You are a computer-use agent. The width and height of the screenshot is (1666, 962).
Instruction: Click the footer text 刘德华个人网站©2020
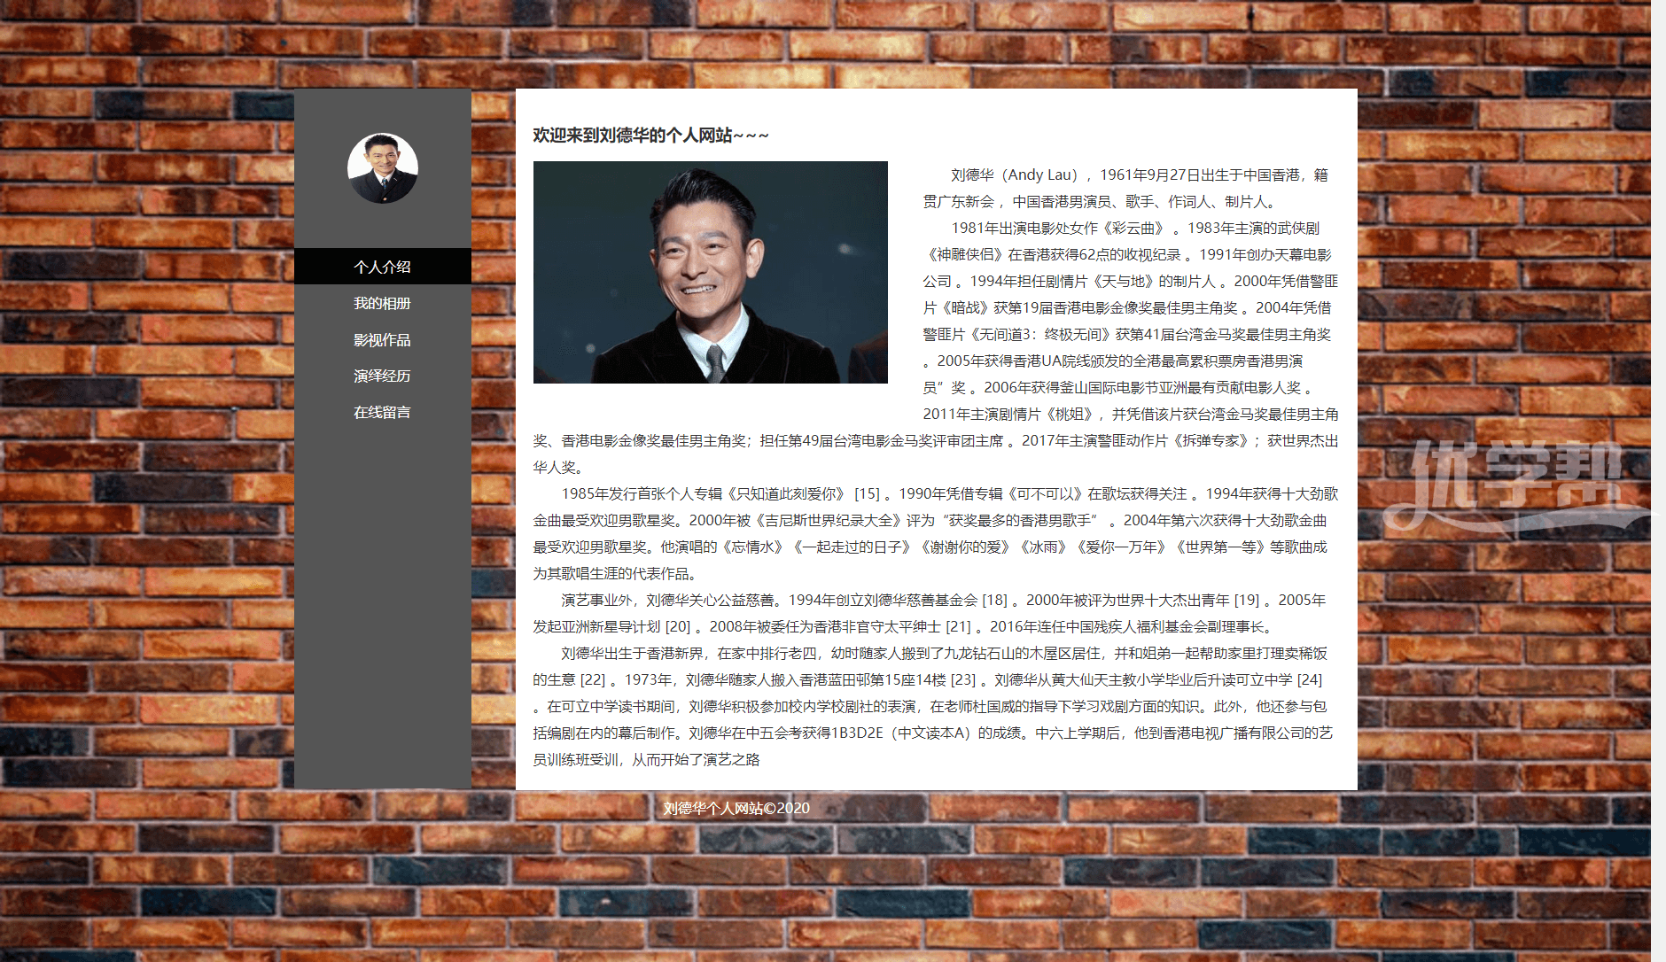coord(736,808)
